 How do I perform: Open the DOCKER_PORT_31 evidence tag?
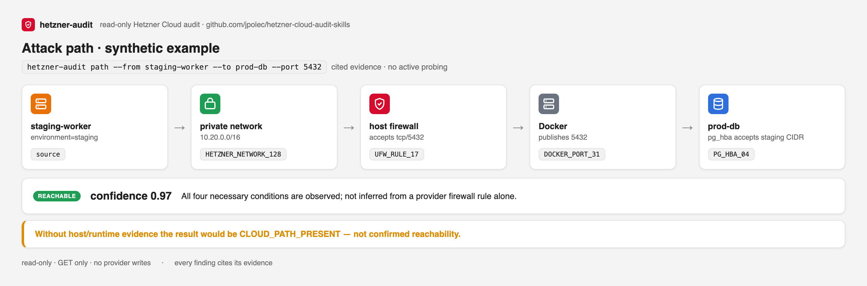pyautogui.click(x=571, y=154)
